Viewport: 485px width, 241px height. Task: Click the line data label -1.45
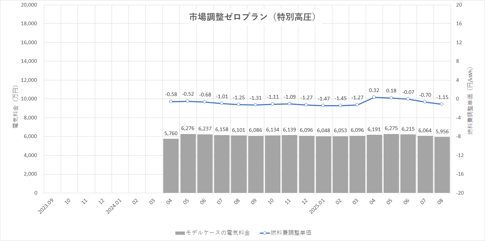(340, 99)
